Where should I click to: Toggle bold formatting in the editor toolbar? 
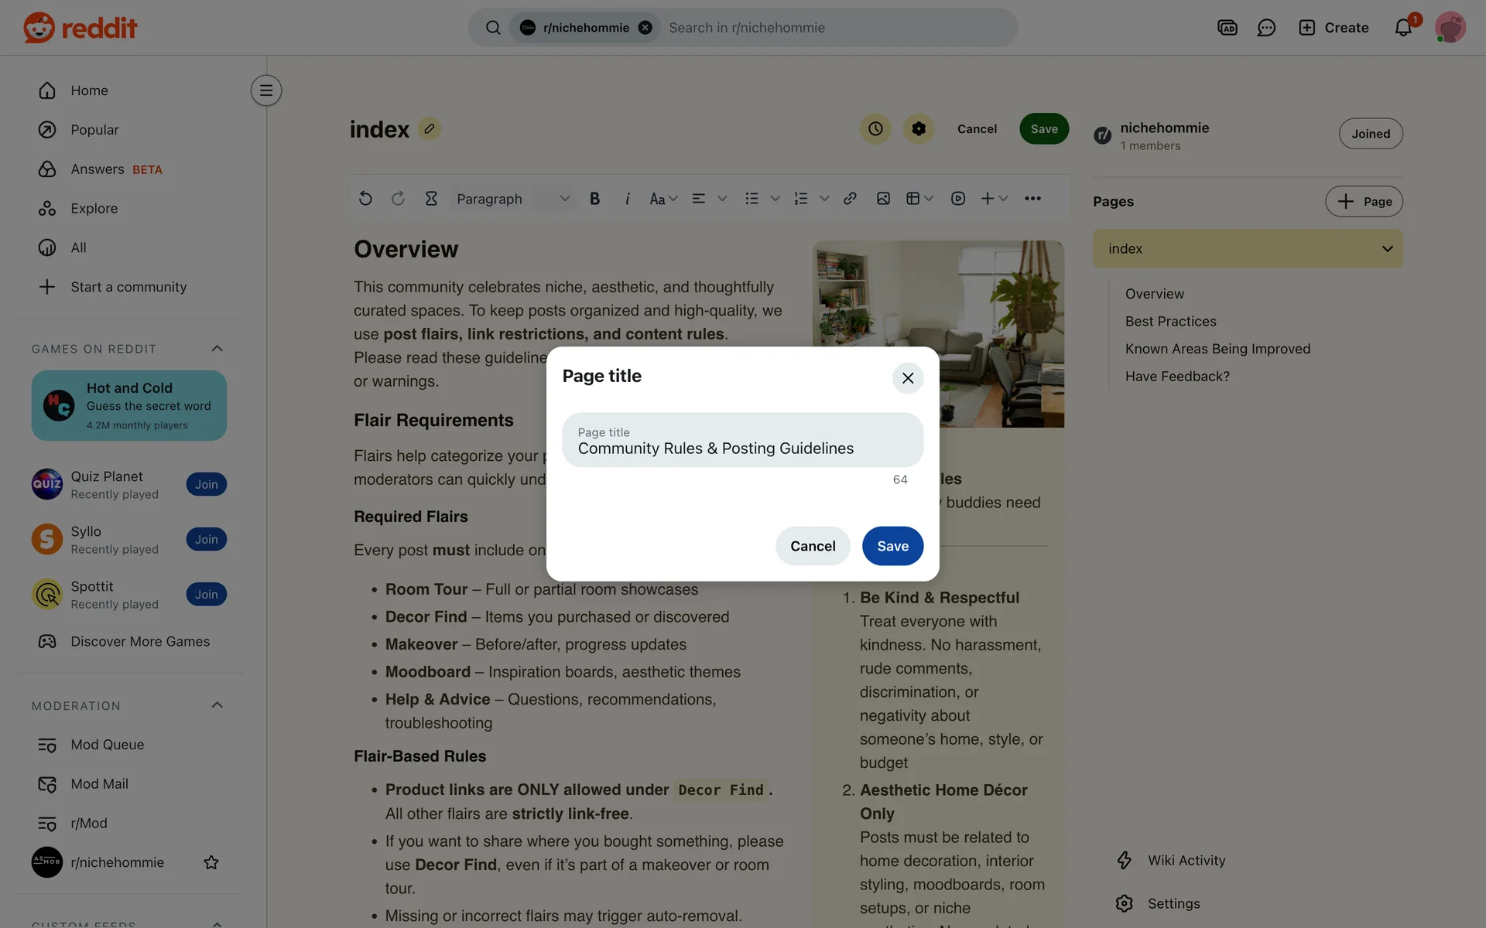594,199
